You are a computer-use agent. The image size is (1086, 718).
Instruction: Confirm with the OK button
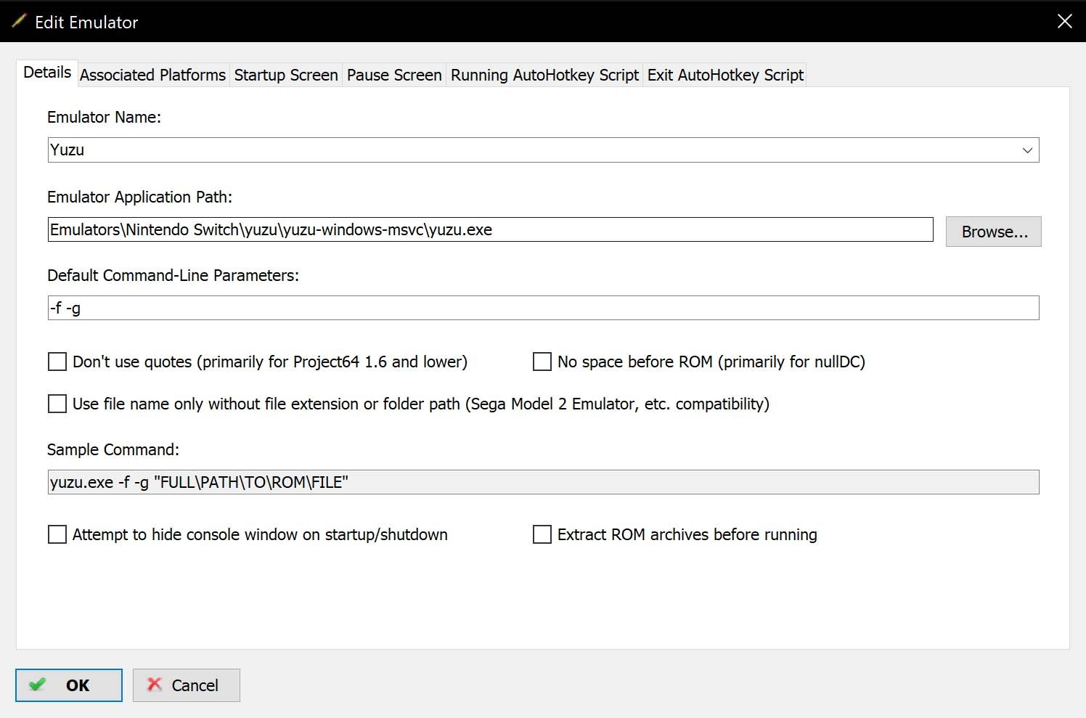69,685
